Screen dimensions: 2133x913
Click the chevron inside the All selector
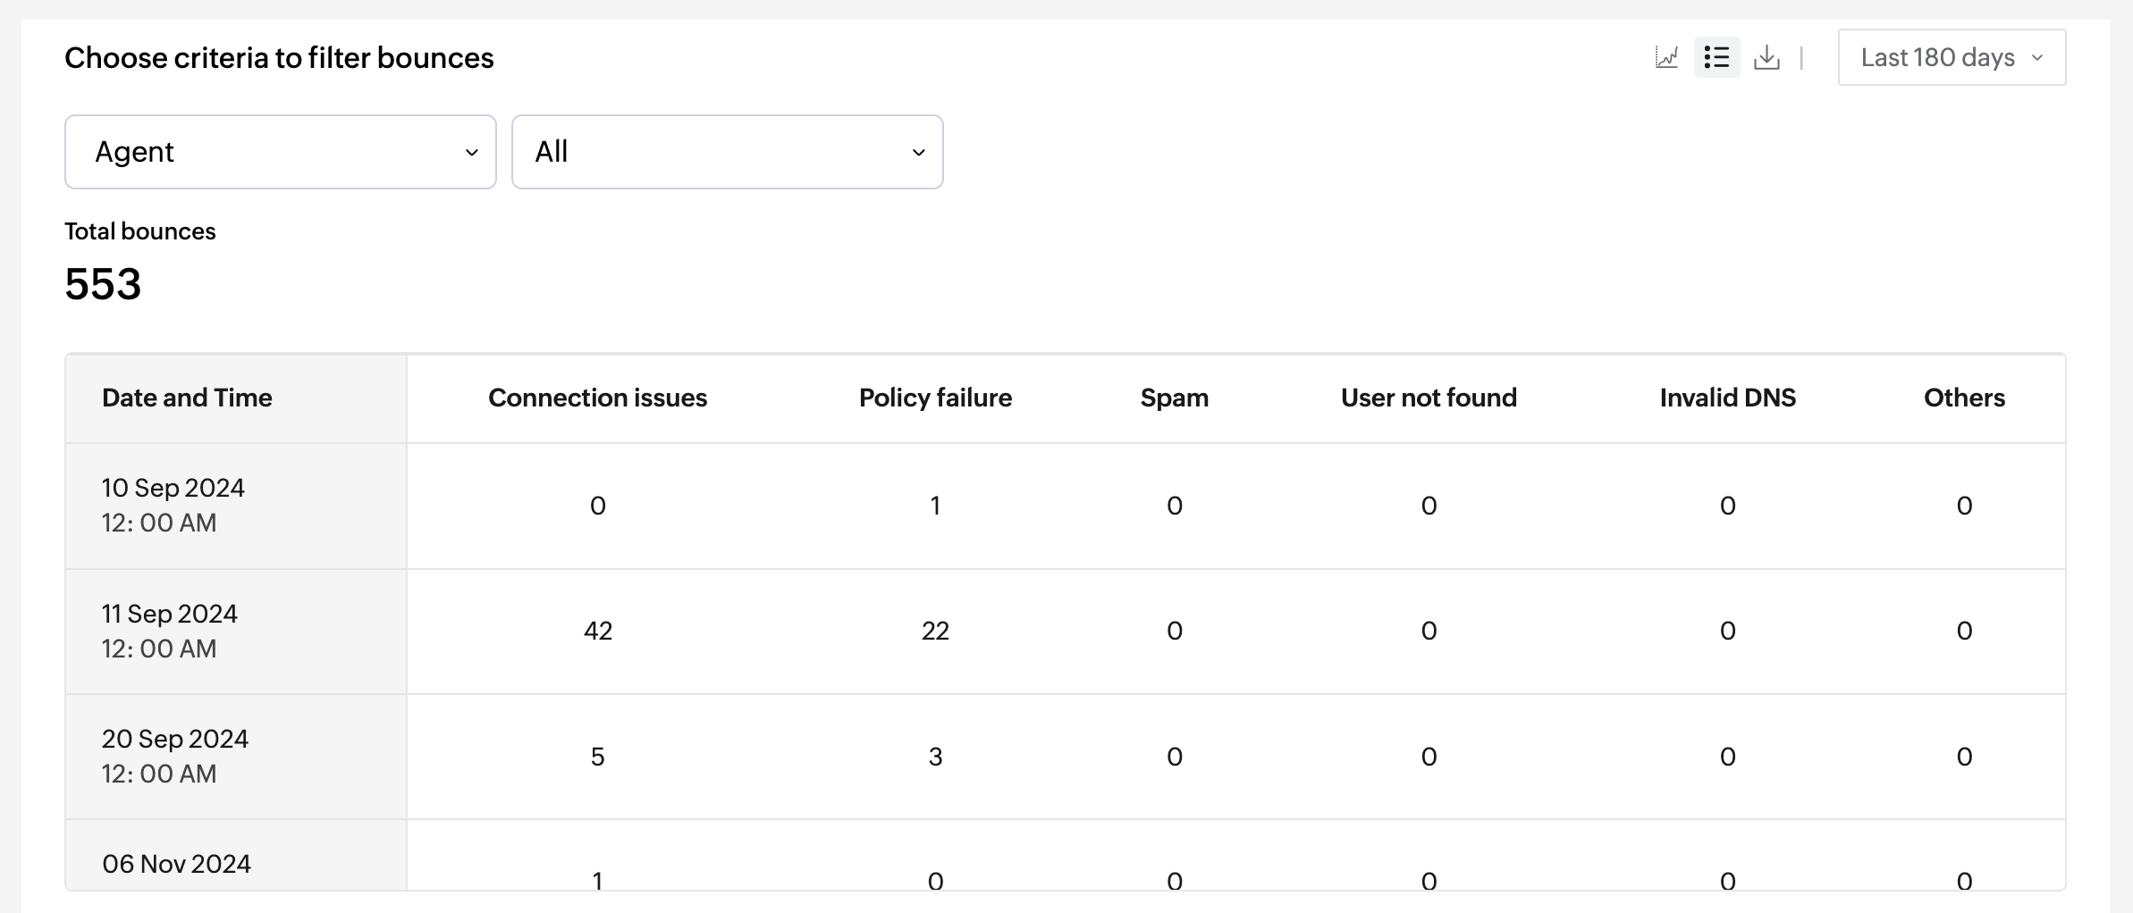pyautogui.click(x=919, y=152)
